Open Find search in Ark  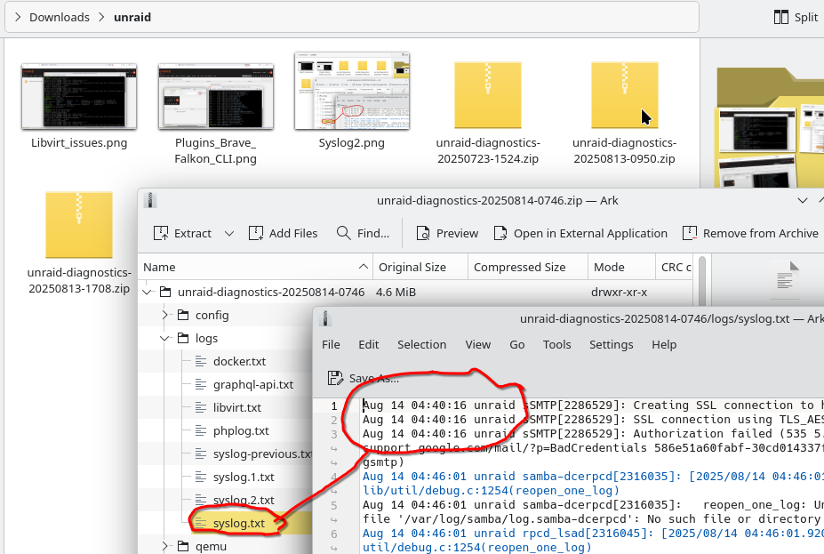click(363, 233)
